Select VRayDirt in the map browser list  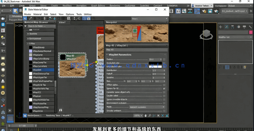click(x=42, y=70)
